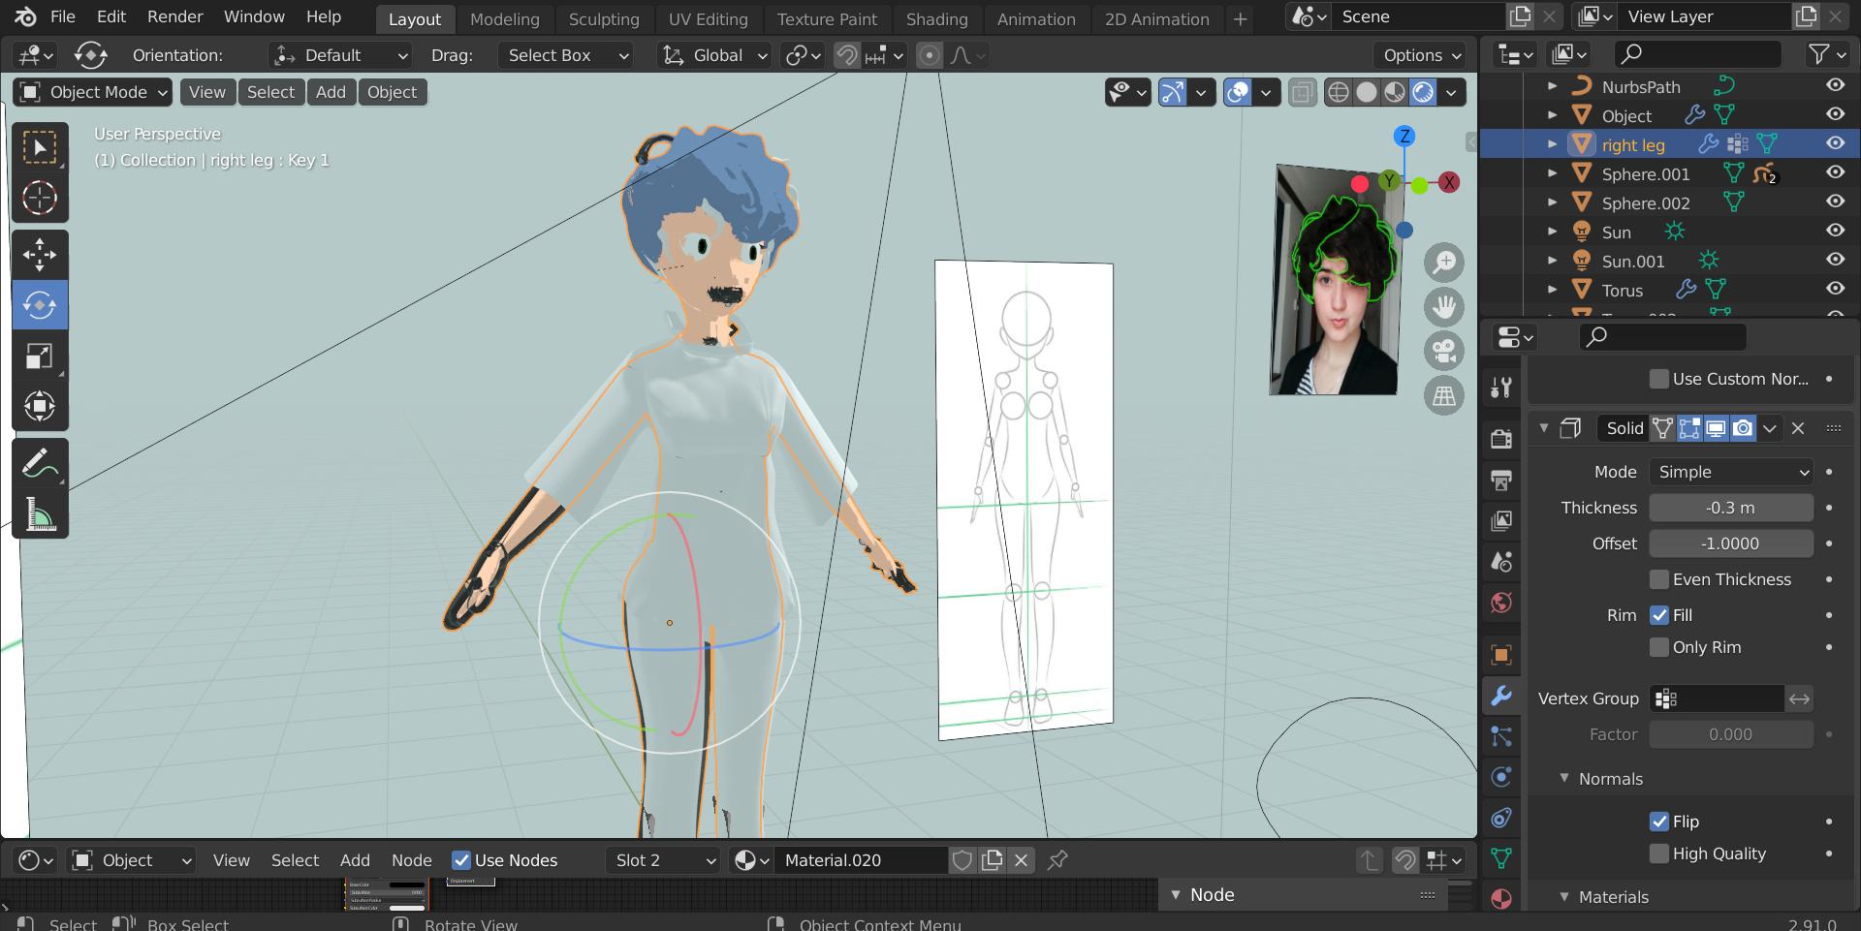Open the Object Mode selector
This screenshot has height=931, width=1861.
[94, 92]
